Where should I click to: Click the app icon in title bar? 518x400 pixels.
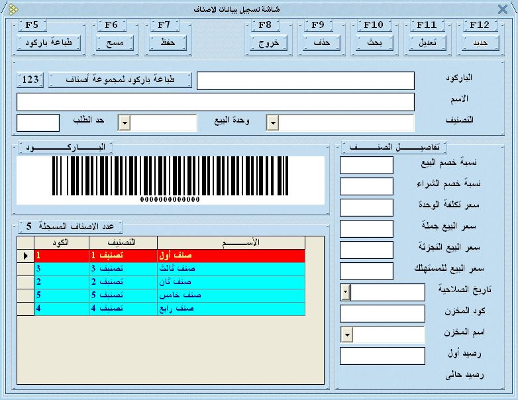point(13,9)
